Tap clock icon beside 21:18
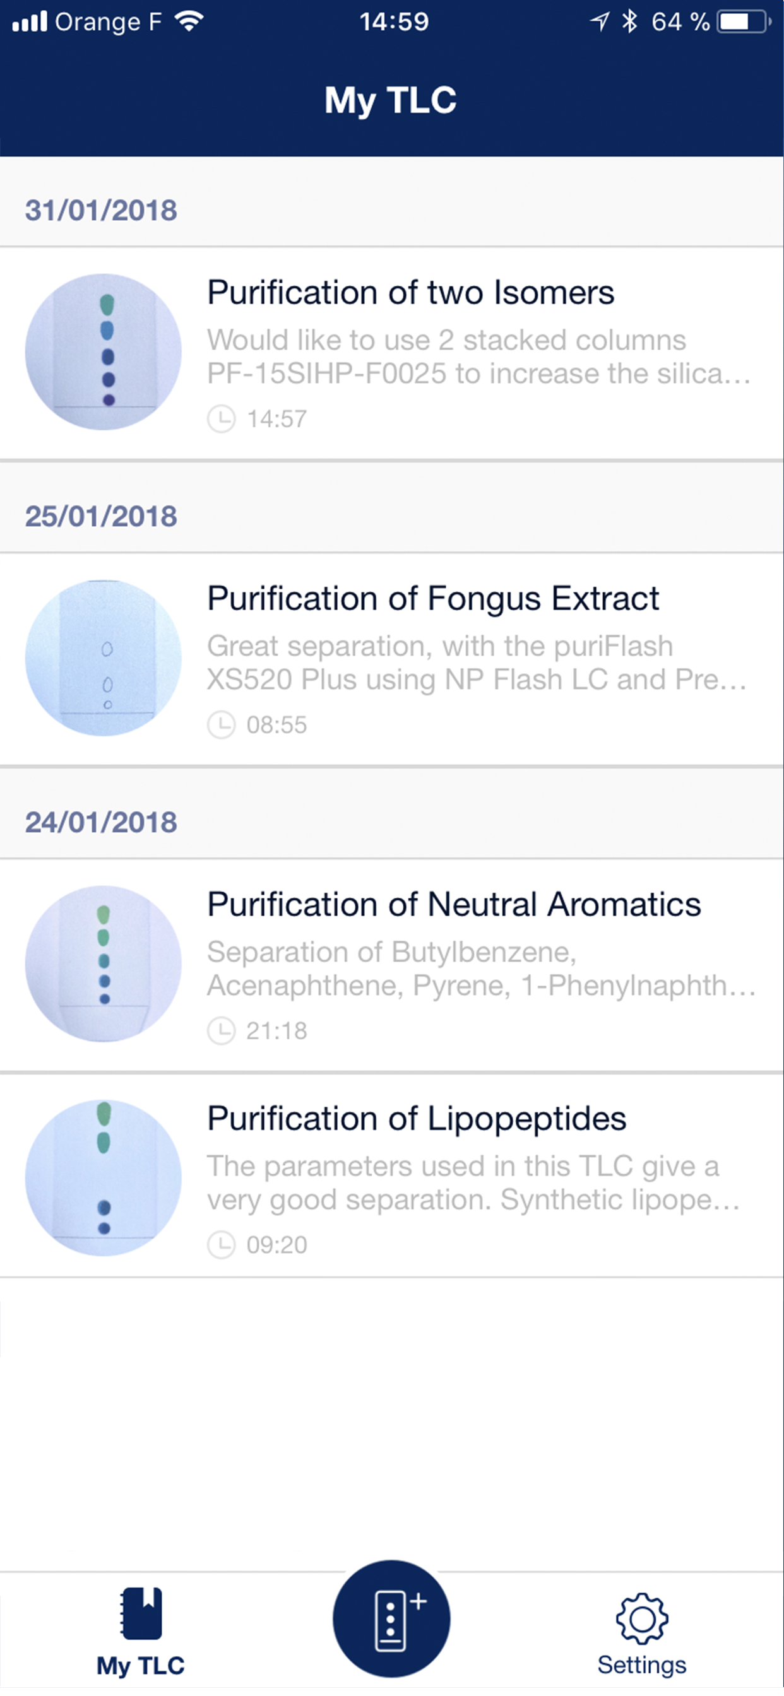The width and height of the screenshot is (784, 1696). pyautogui.click(x=222, y=1030)
